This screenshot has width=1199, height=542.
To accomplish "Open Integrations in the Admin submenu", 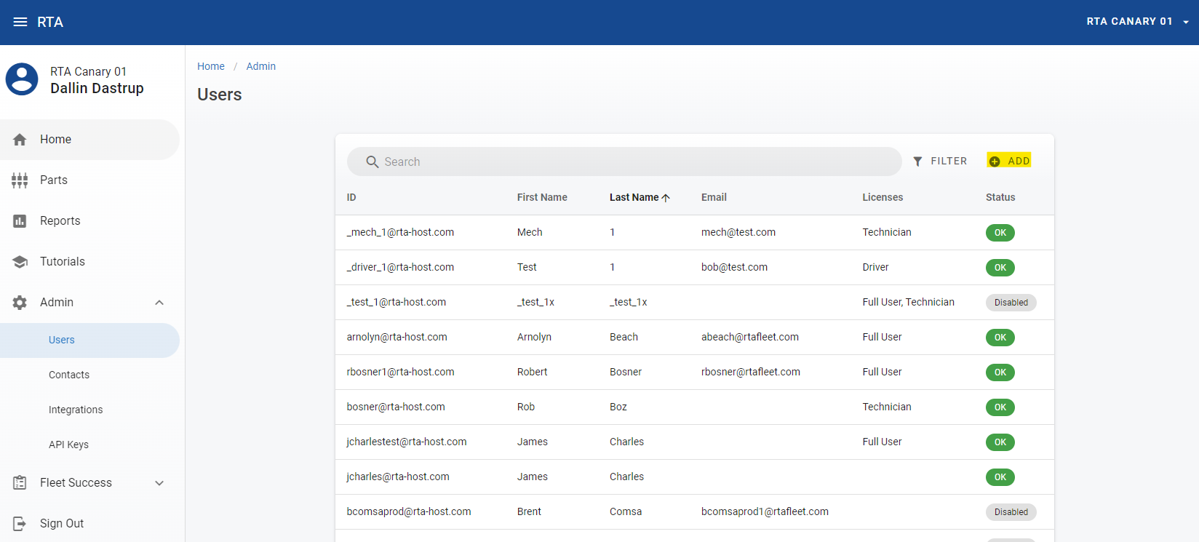I will pos(76,410).
